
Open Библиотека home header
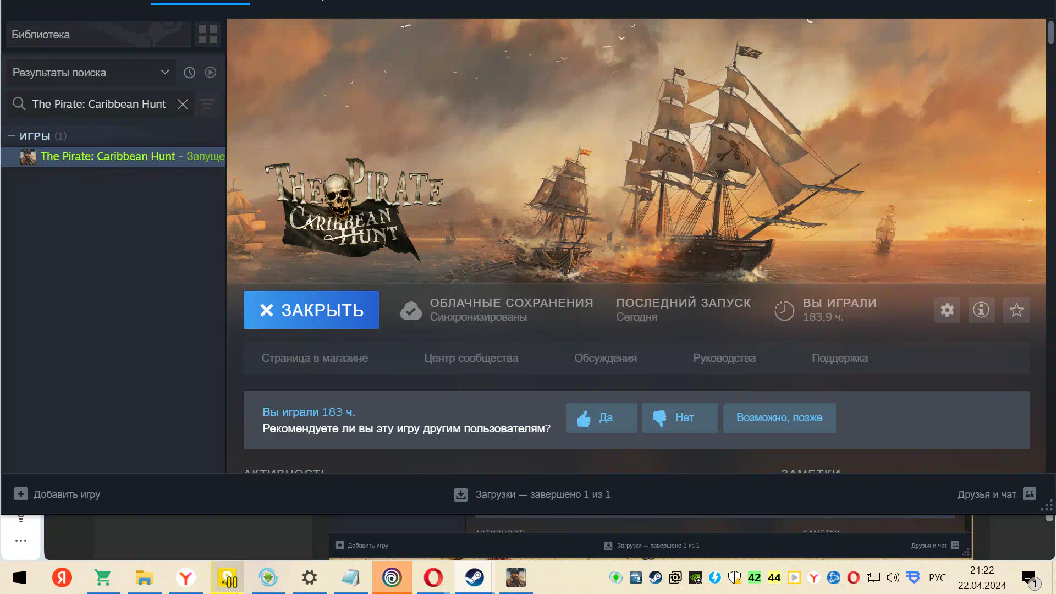tap(99, 35)
